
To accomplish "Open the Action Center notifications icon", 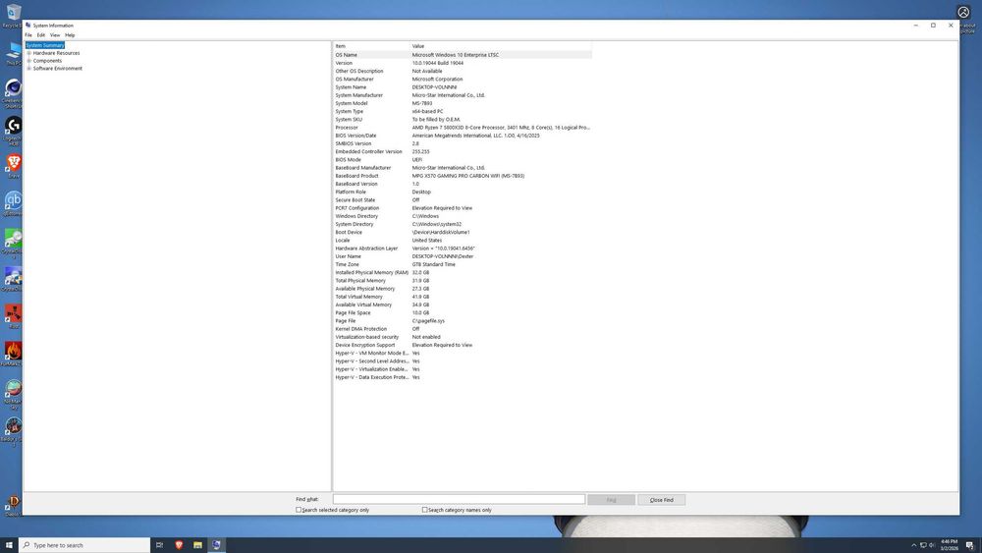I will click(x=969, y=545).
